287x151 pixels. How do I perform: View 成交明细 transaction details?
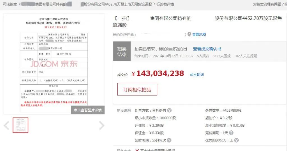tap(197, 75)
